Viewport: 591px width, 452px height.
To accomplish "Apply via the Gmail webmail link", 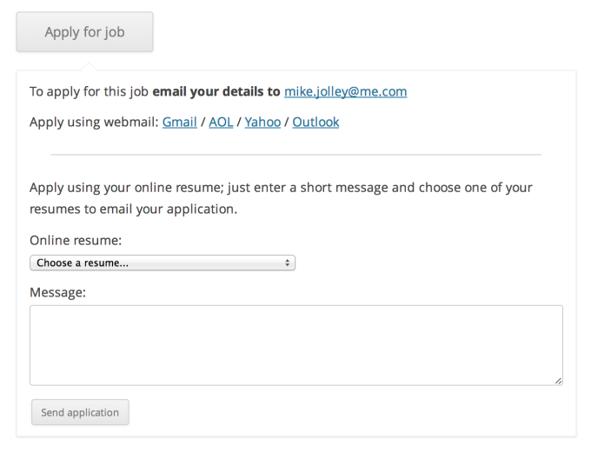I will pyautogui.click(x=179, y=123).
